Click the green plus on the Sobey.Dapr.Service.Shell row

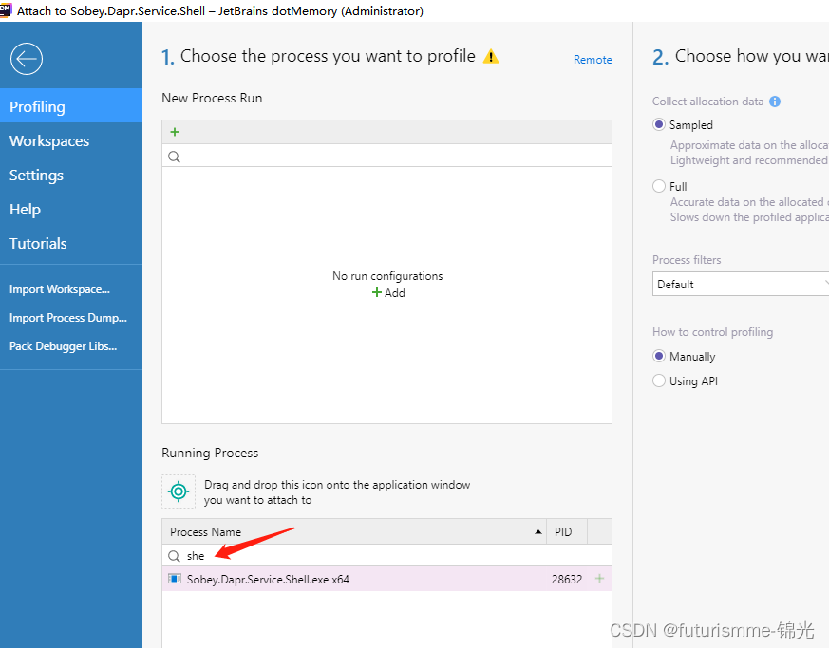click(599, 579)
